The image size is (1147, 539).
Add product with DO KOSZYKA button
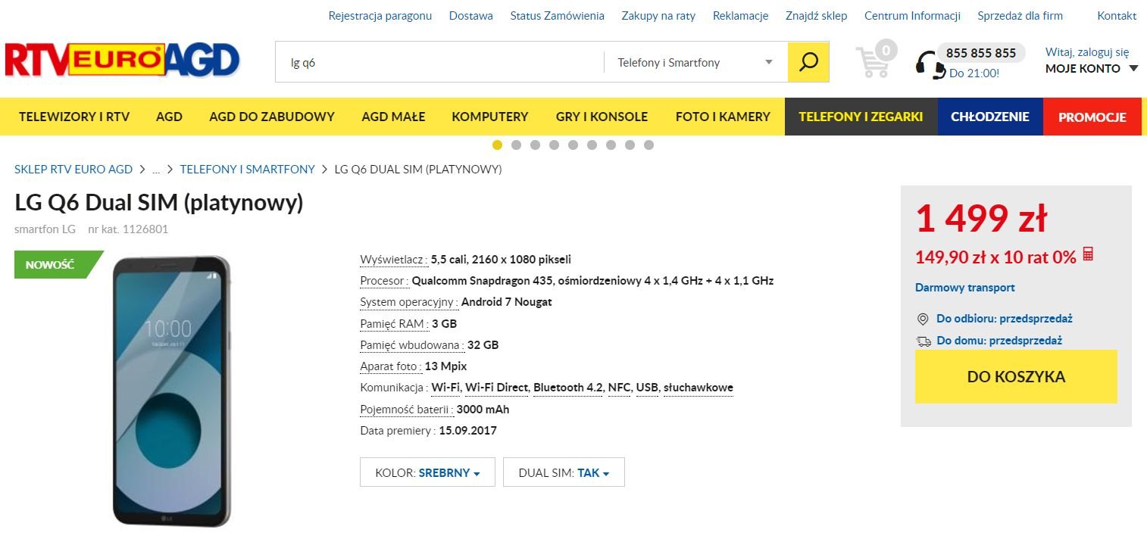(x=1016, y=376)
